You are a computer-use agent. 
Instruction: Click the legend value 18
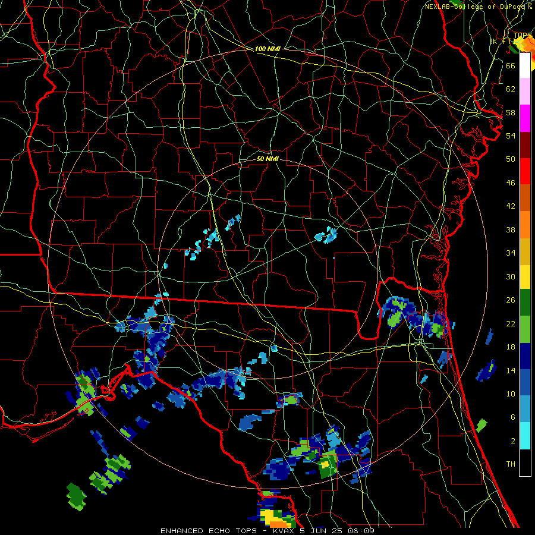(x=511, y=347)
